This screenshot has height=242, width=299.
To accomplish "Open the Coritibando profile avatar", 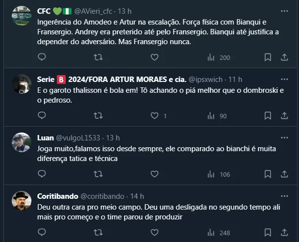I will click(22, 200).
